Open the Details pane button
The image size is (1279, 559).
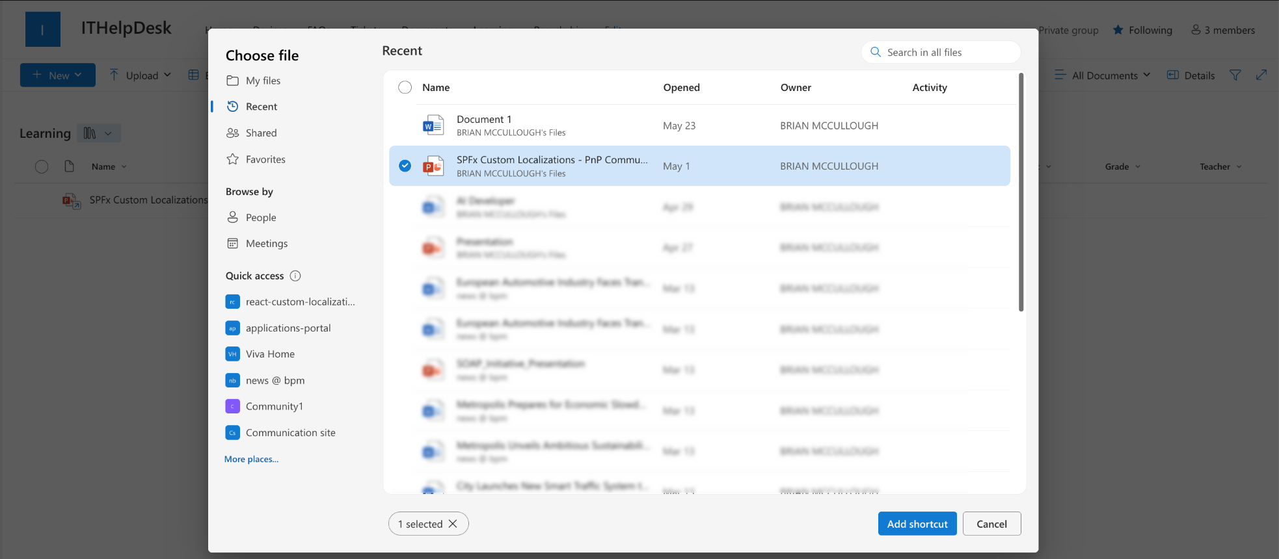(1191, 75)
